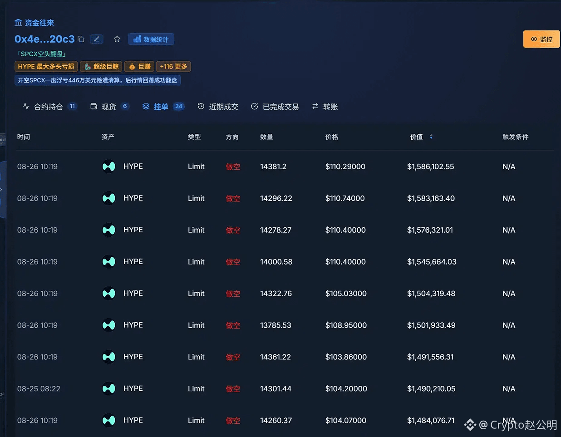Image resolution: width=561 pixels, height=437 pixels.
Task: Click the quantity 14000.58
Action: (x=276, y=262)
